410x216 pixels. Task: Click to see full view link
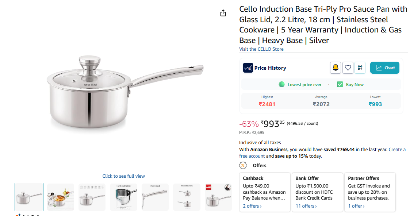(124, 176)
